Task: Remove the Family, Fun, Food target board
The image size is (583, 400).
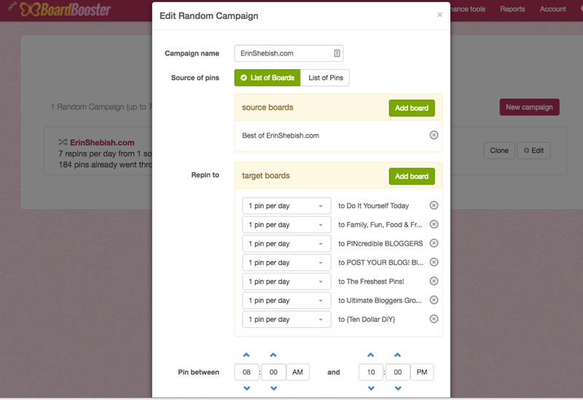Action: click(x=434, y=224)
